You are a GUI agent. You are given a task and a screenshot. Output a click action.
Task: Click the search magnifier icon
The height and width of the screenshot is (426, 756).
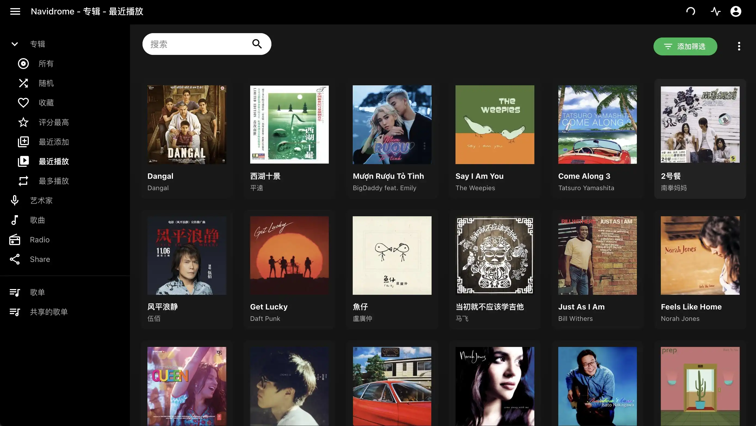pos(257,44)
